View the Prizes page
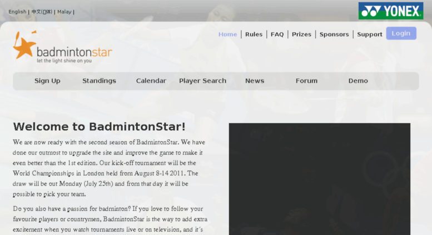 pyautogui.click(x=301, y=34)
